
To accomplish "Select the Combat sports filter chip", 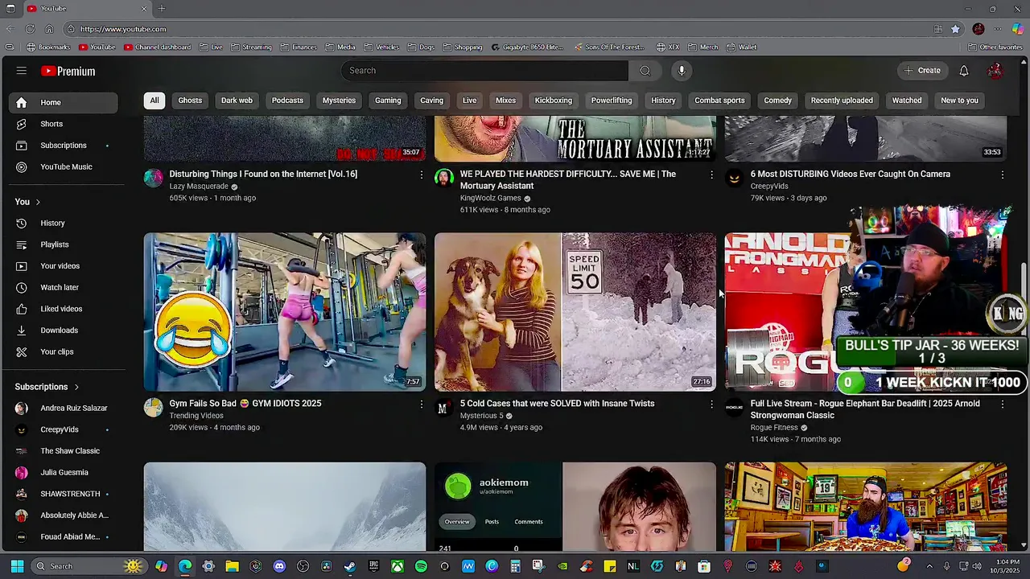I will point(719,101).
